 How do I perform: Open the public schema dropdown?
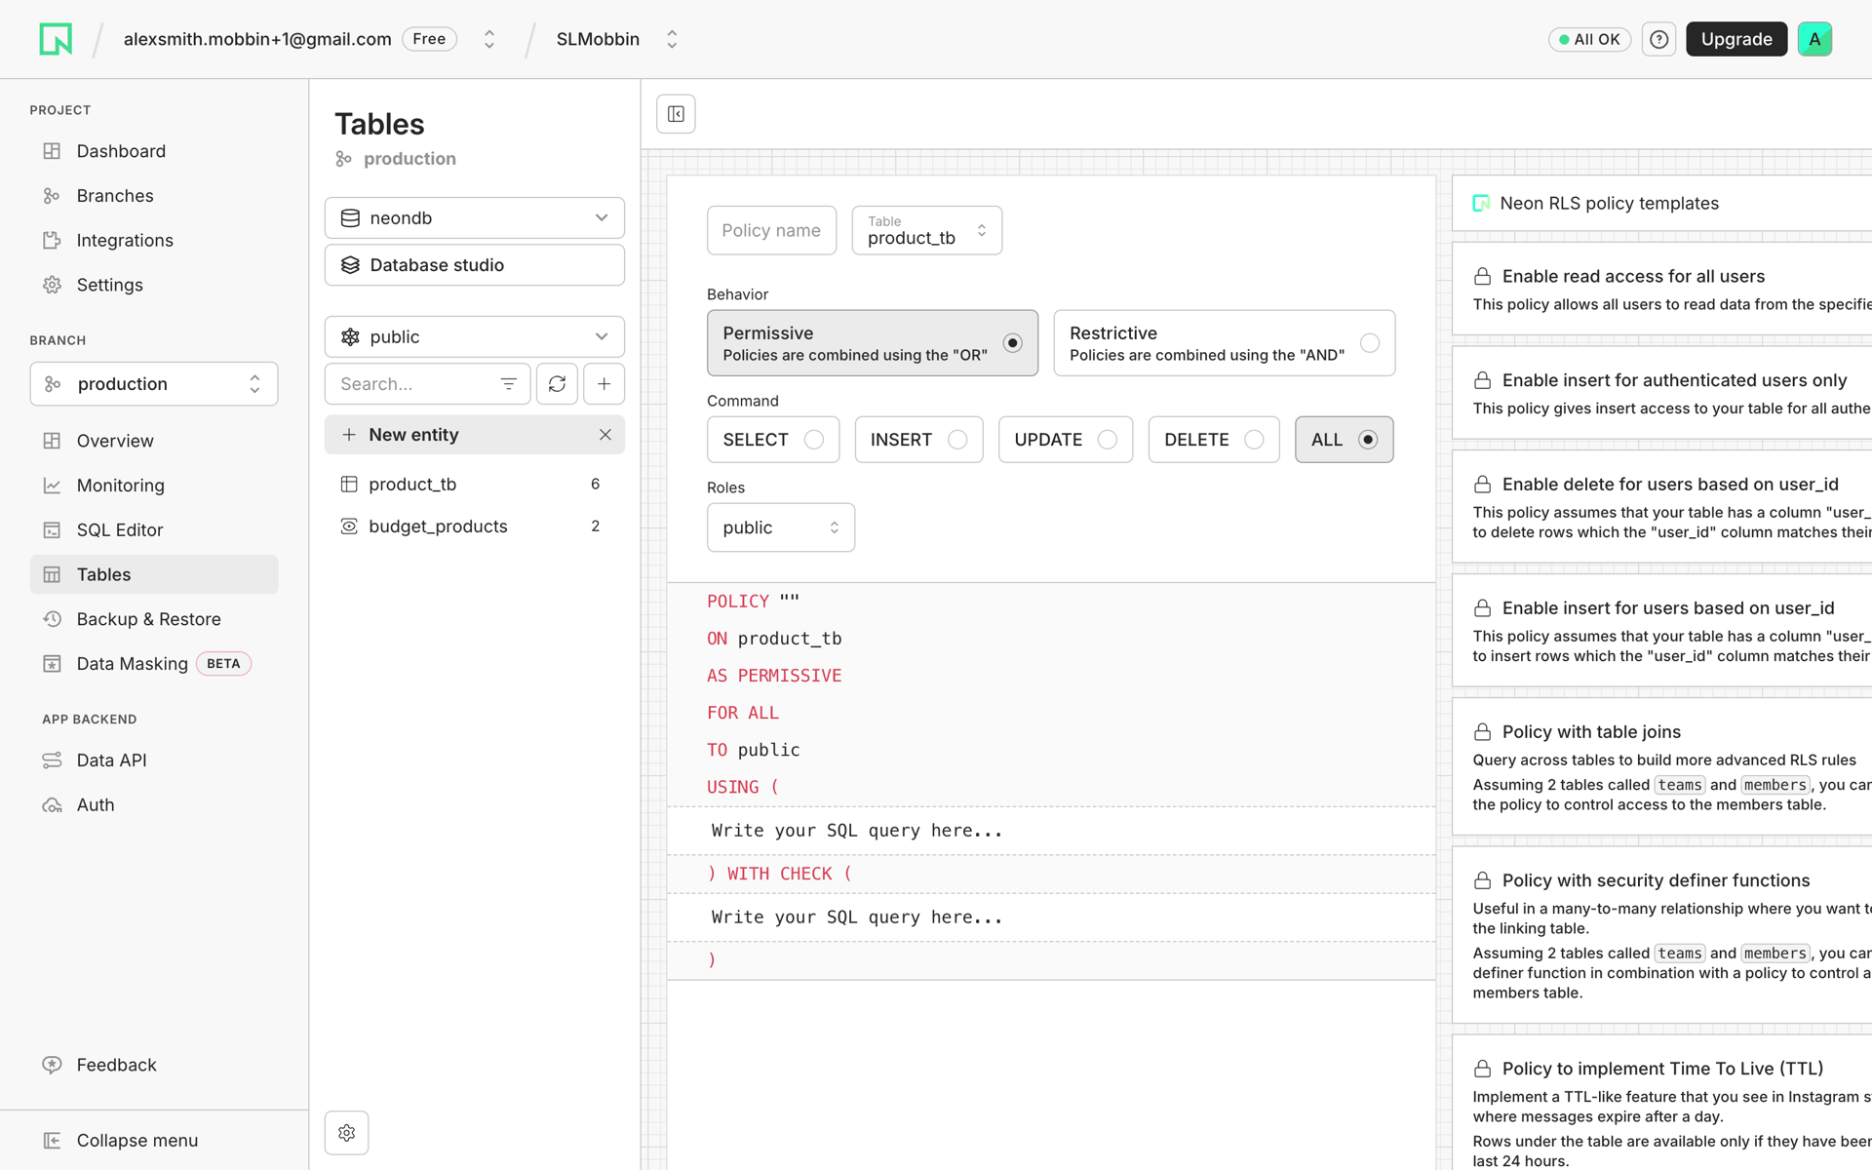click(x=475, y=337)
